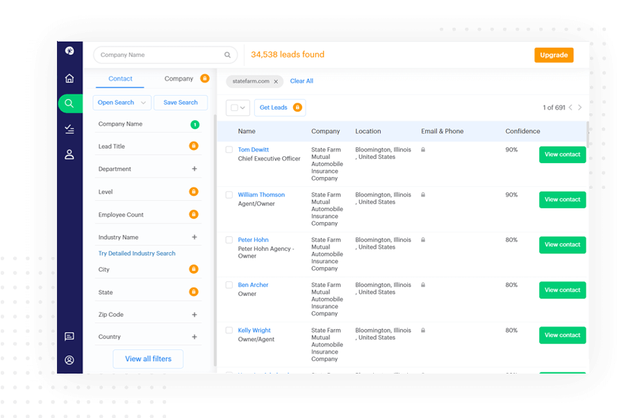The width and height of the screenshot is (633, 418).
Task: Select the Contact tab
Action: pos(120,78)
